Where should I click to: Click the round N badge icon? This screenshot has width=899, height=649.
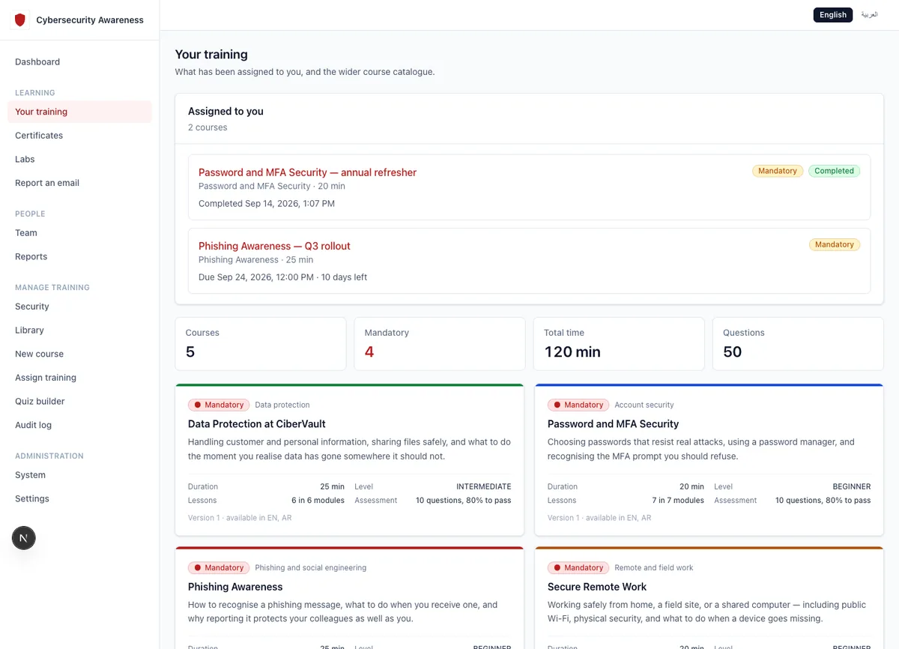24,538
